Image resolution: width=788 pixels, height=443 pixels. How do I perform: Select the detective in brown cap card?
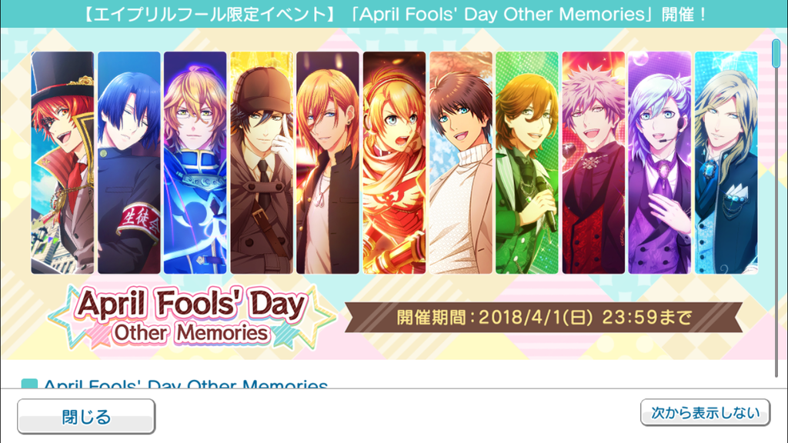tap(262, 163)
